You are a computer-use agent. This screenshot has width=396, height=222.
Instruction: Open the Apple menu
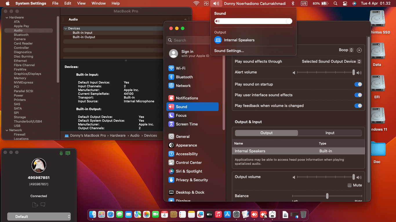[8, 3]
